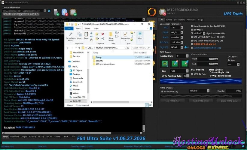This screenshot has width=247, height=150.
Task: Open Explorer Share ribbon tab
Action: (x=87, y=28)
